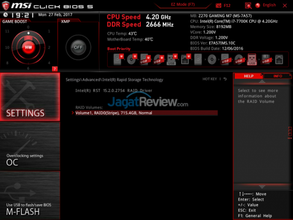Select legacy USB hard disk boot icon
The height and width of the screenshot is (220, 293).
[226, 59]
